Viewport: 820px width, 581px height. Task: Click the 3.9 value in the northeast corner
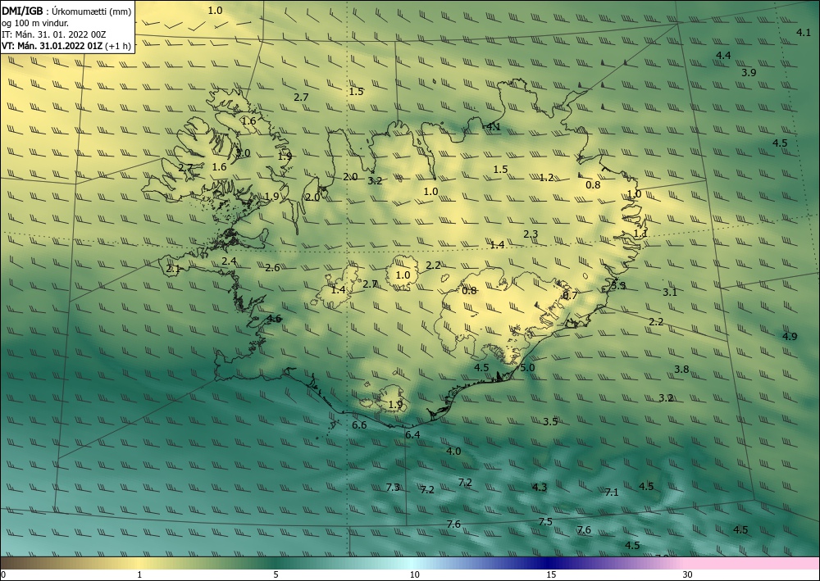coord(749,73)
